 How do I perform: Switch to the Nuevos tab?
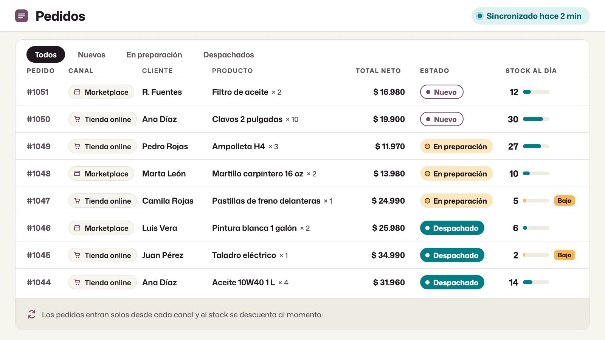tap(92, 54)
